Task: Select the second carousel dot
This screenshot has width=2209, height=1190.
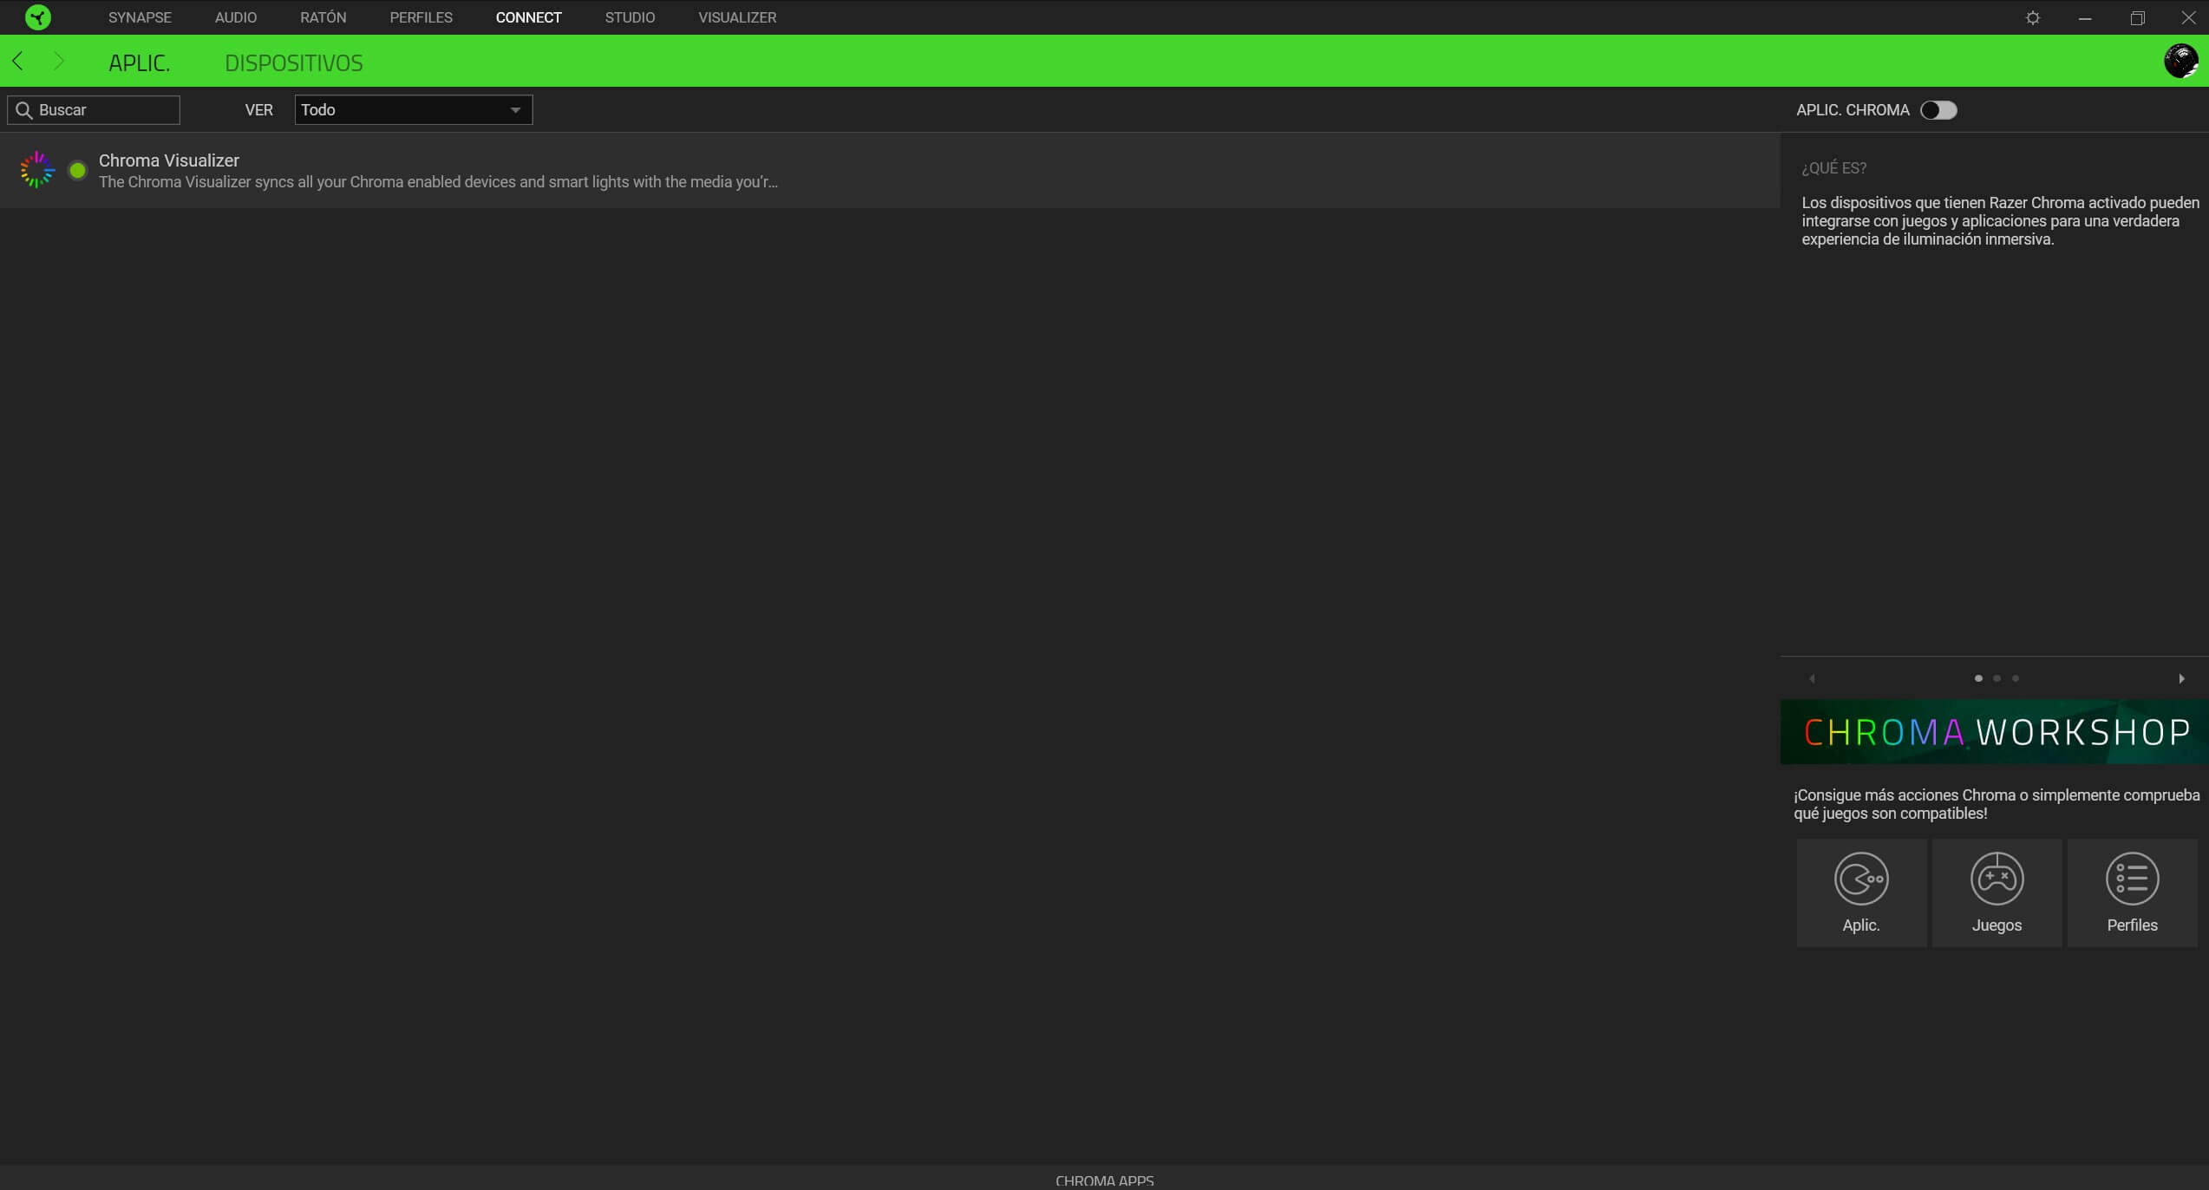Action: 1997,678
